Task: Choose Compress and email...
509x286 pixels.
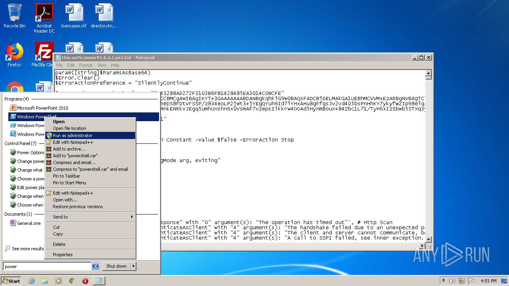Action: [x=90, y=162]
